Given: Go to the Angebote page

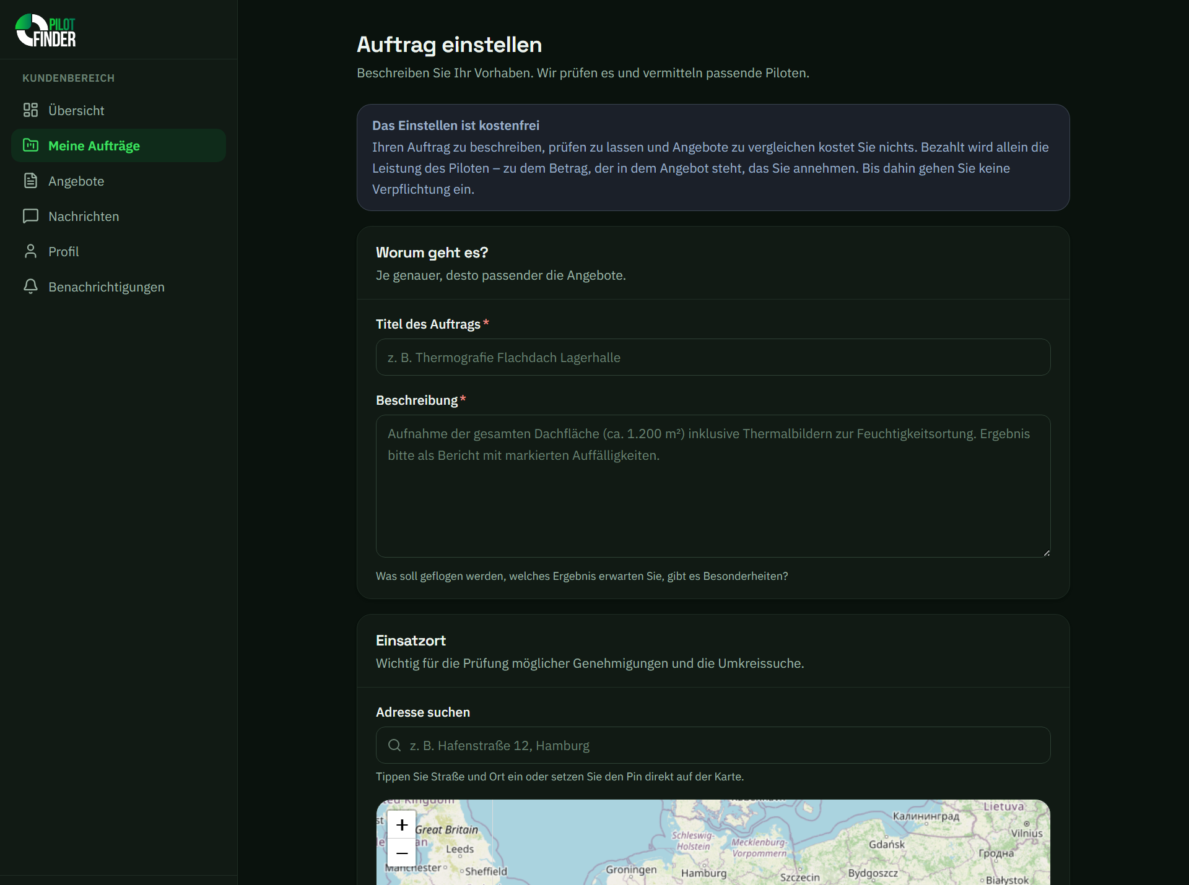Looking at the screenshot, I should click(118, 181).
